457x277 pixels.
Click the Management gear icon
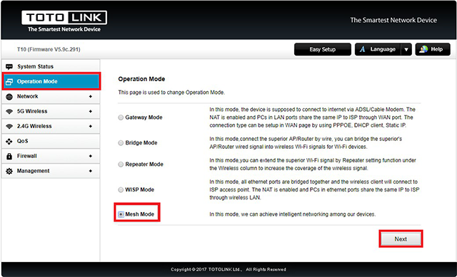(x=9, y=171)
